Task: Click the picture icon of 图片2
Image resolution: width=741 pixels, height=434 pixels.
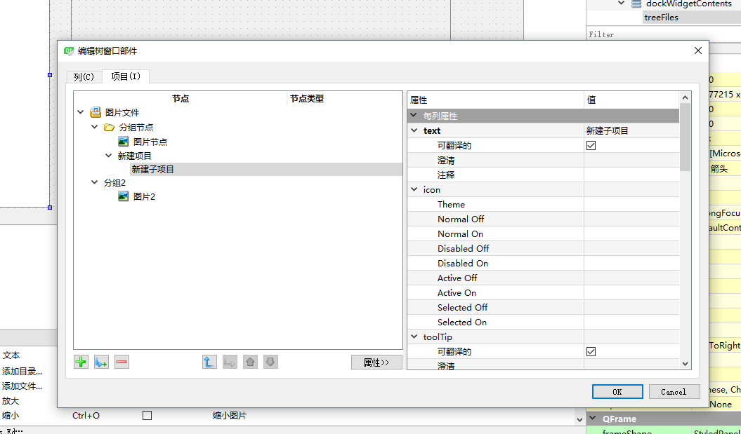Action: [124, 196]
